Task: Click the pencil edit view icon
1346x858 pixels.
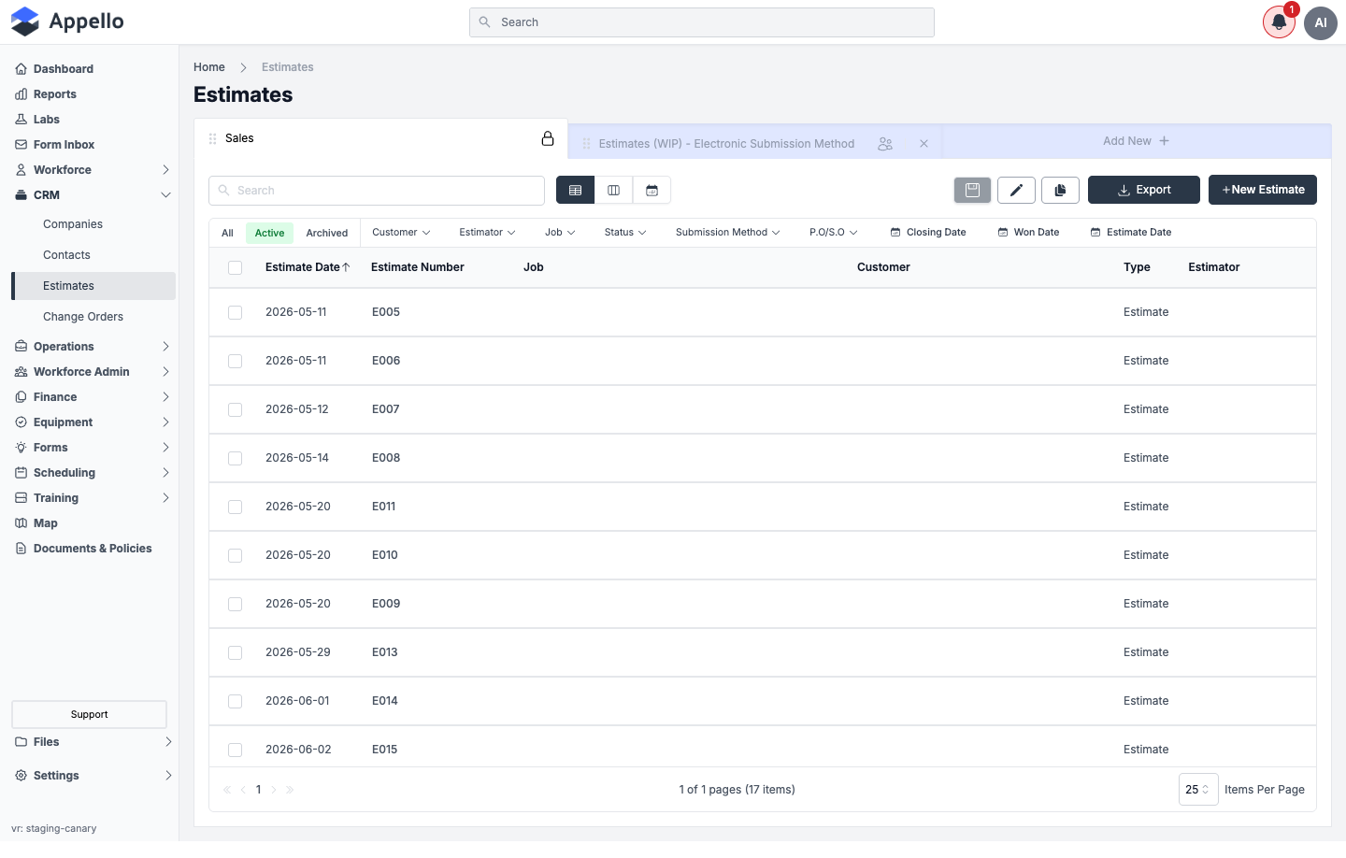Action: [1016, 190]
